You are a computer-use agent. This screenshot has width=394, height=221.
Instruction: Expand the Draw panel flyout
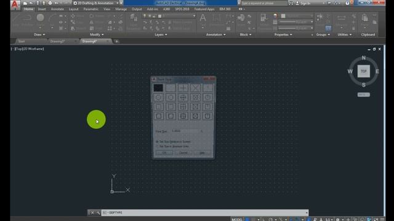[39, 34]
